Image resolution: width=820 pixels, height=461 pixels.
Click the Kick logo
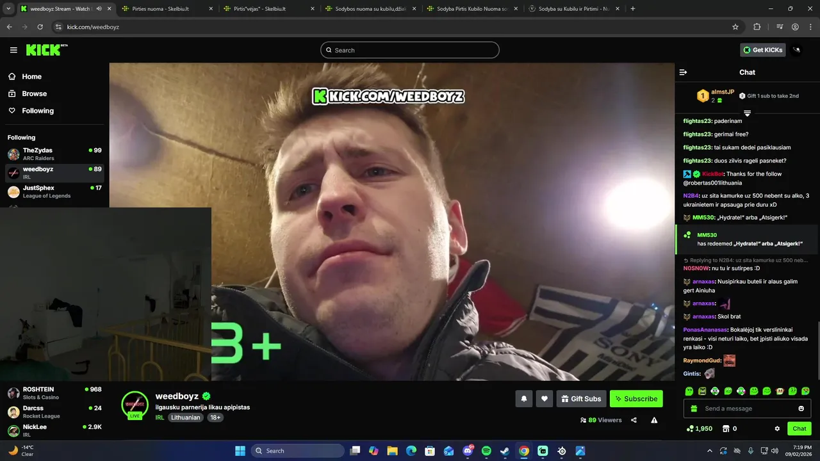point(47,50)
